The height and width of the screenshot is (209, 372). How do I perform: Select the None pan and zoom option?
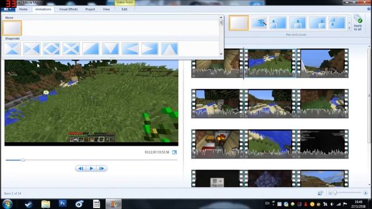(x=239, y=23)
